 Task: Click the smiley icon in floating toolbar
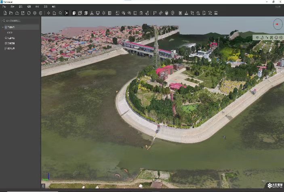(276, 37)
